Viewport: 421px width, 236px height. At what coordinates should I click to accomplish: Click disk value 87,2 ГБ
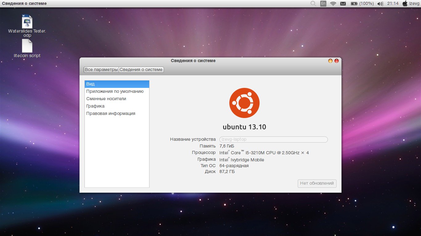227,172
